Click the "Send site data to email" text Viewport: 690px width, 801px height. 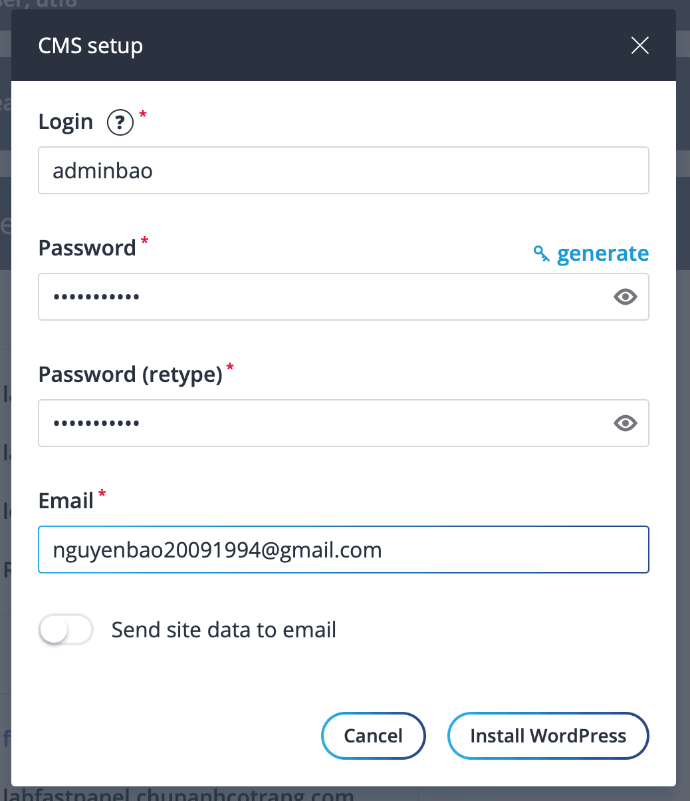(224, 629)
